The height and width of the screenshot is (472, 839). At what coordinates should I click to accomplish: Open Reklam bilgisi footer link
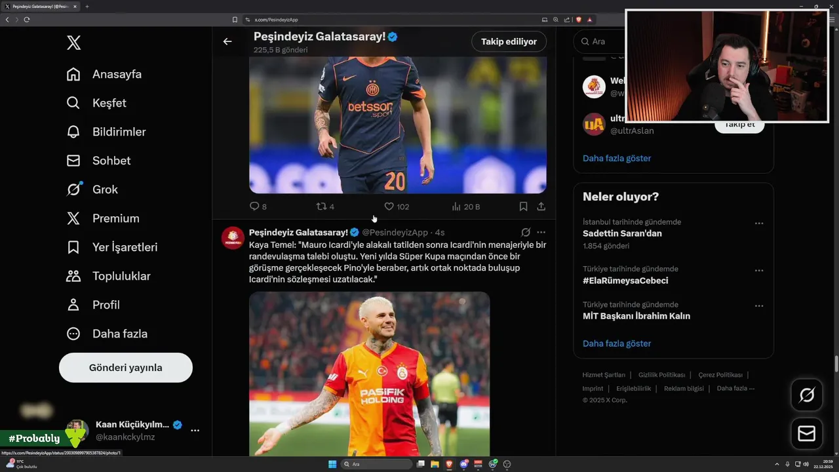pos(684,389)
